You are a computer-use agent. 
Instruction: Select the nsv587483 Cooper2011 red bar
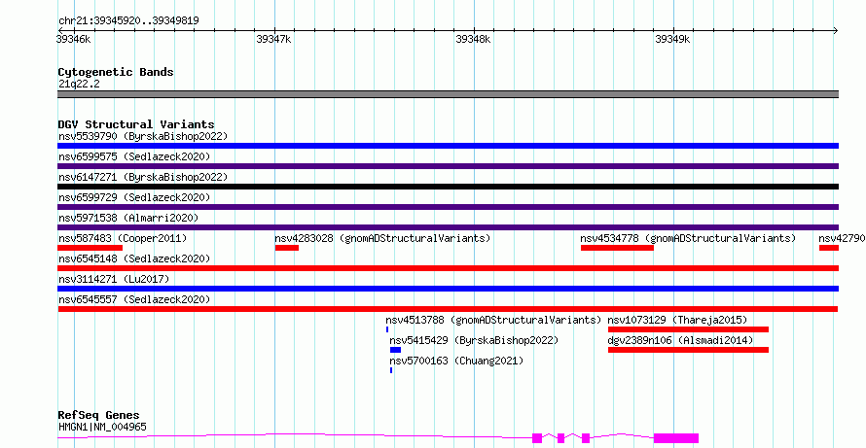90,248
